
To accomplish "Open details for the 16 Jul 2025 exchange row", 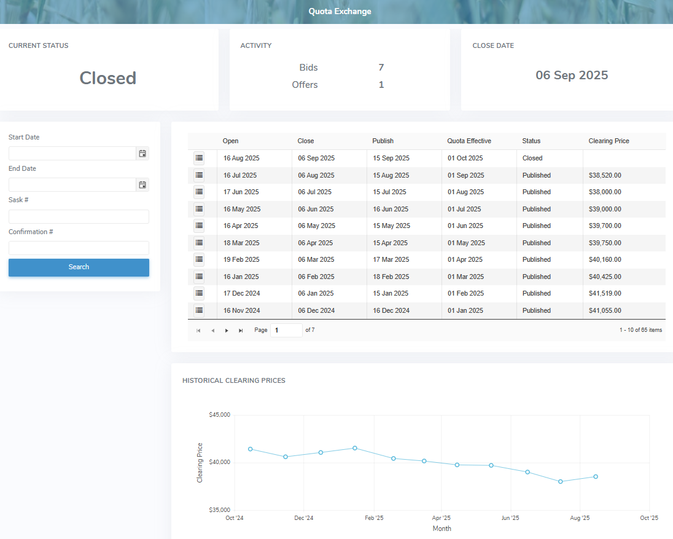I will 198,175.
